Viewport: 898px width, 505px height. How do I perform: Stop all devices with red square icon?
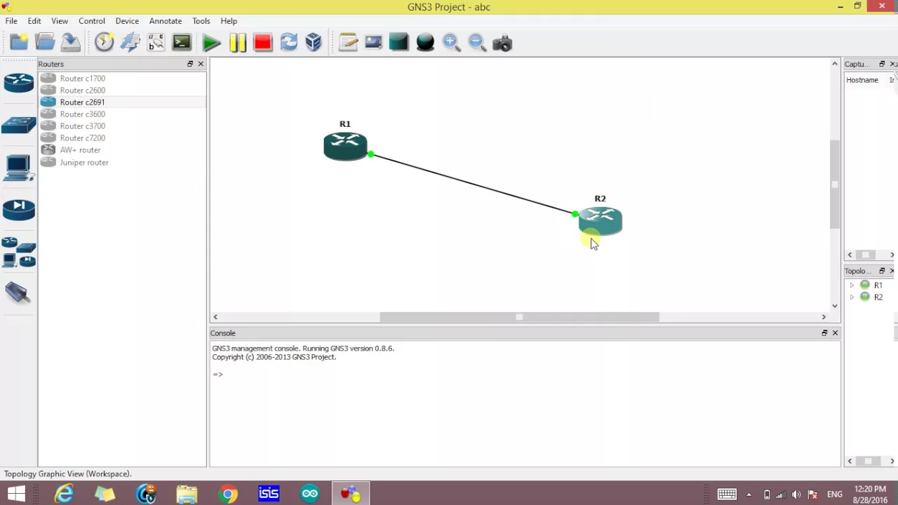(263, 43)
